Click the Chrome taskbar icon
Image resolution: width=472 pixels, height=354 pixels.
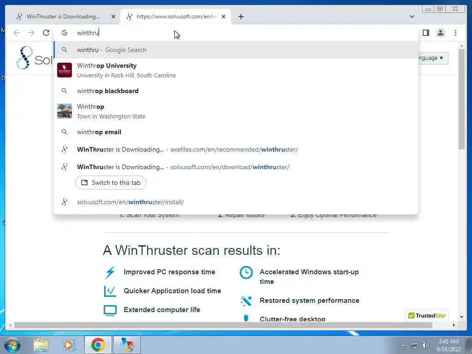pos(98,345)
